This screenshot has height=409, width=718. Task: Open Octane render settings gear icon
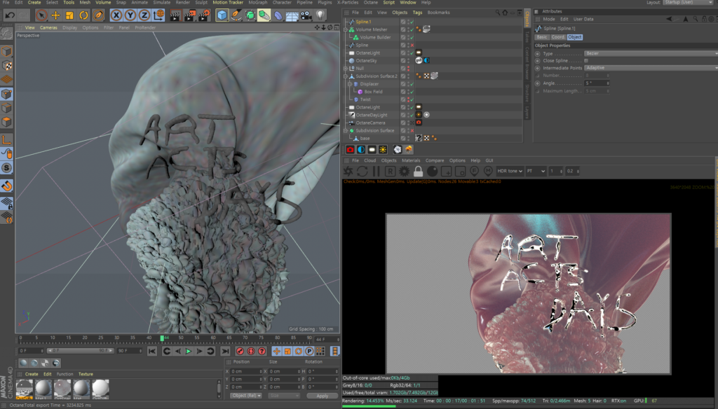coord(404,171)
